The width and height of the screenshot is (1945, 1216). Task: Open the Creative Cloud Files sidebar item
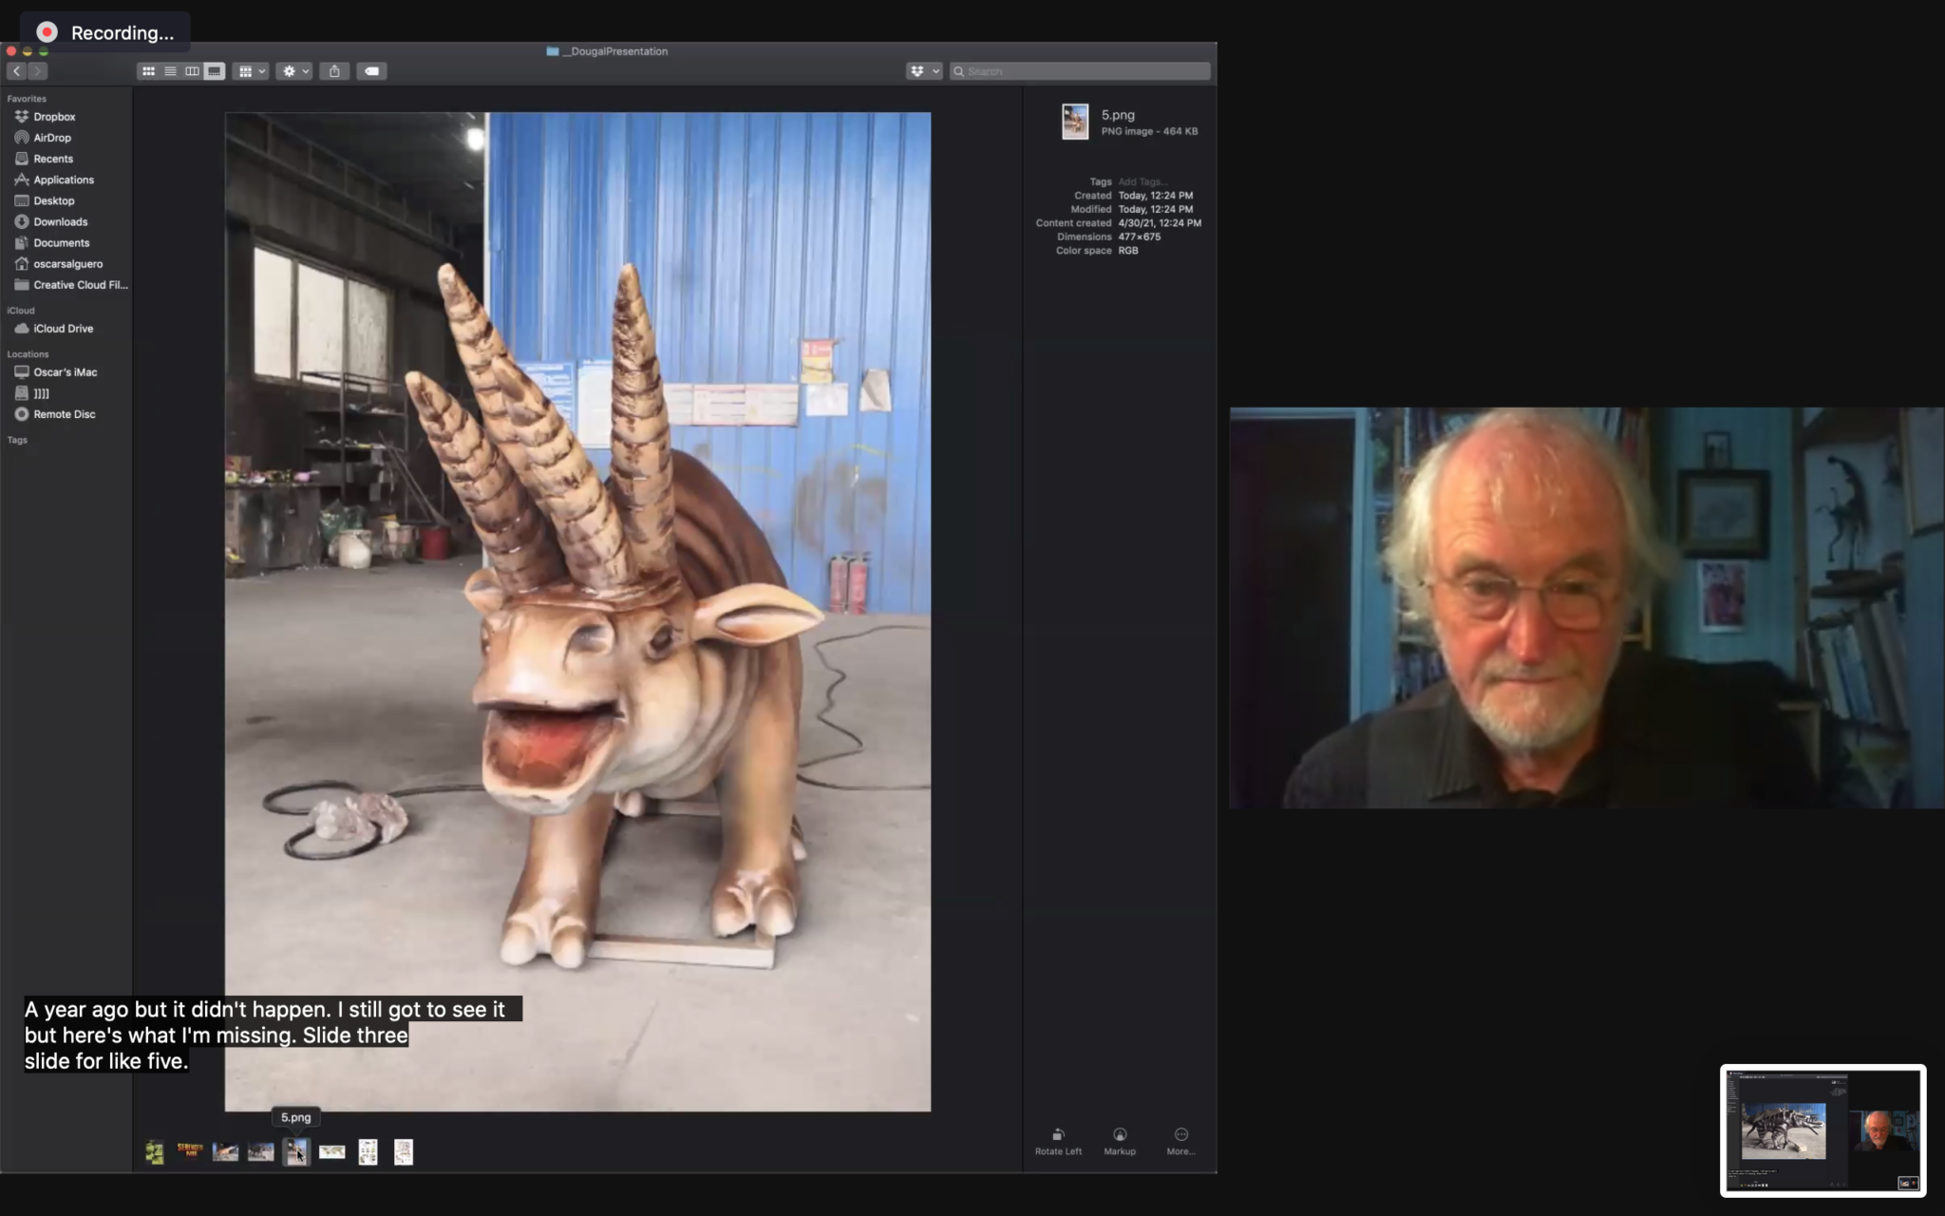79,284
